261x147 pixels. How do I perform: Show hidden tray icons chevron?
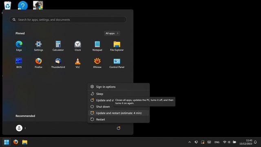pos(190,142)
